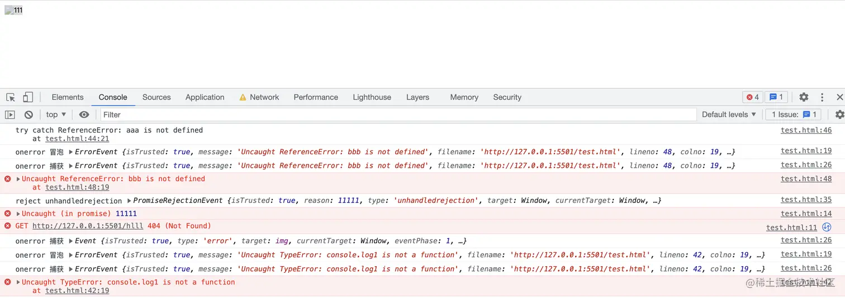Expand Uncaught TypeError console.log1 stack trace

tap(18, 282)
